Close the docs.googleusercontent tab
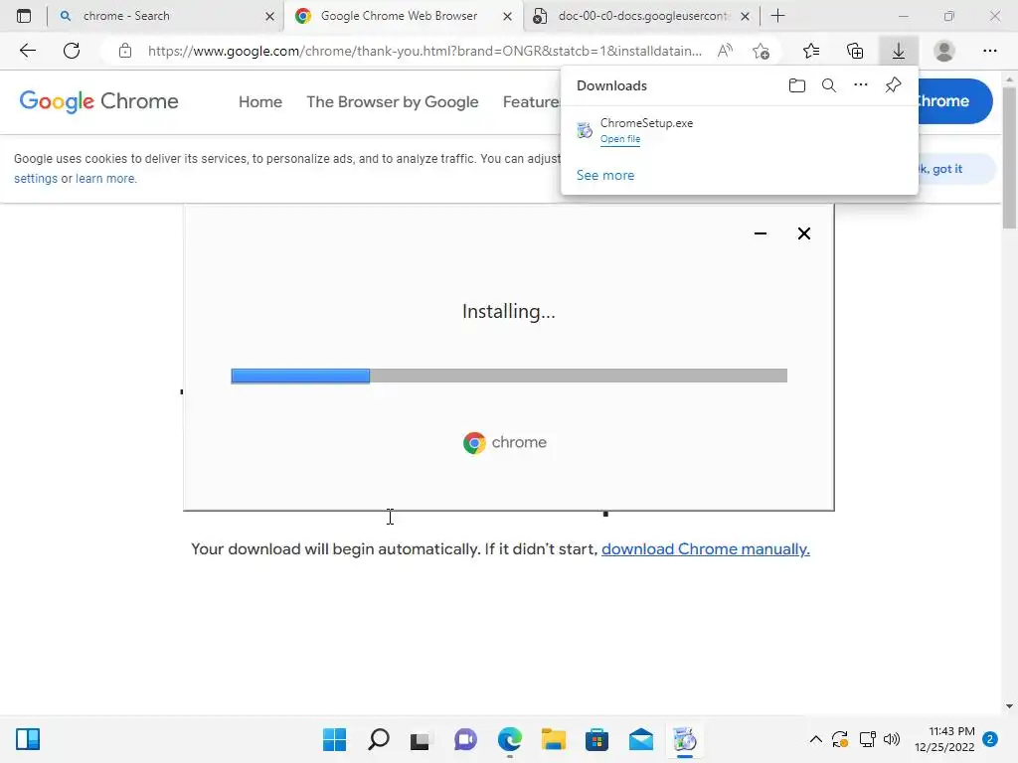The width and height of the screenshot is (1018, 763). 746,16
